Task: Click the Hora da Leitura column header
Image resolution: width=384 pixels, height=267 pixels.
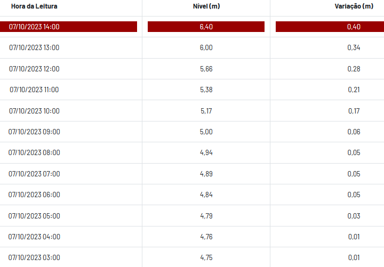Action: tap(34, 6)
